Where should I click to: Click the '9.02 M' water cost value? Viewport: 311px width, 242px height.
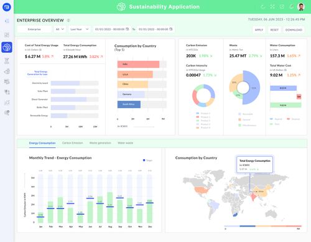click(x=276, y=75)
